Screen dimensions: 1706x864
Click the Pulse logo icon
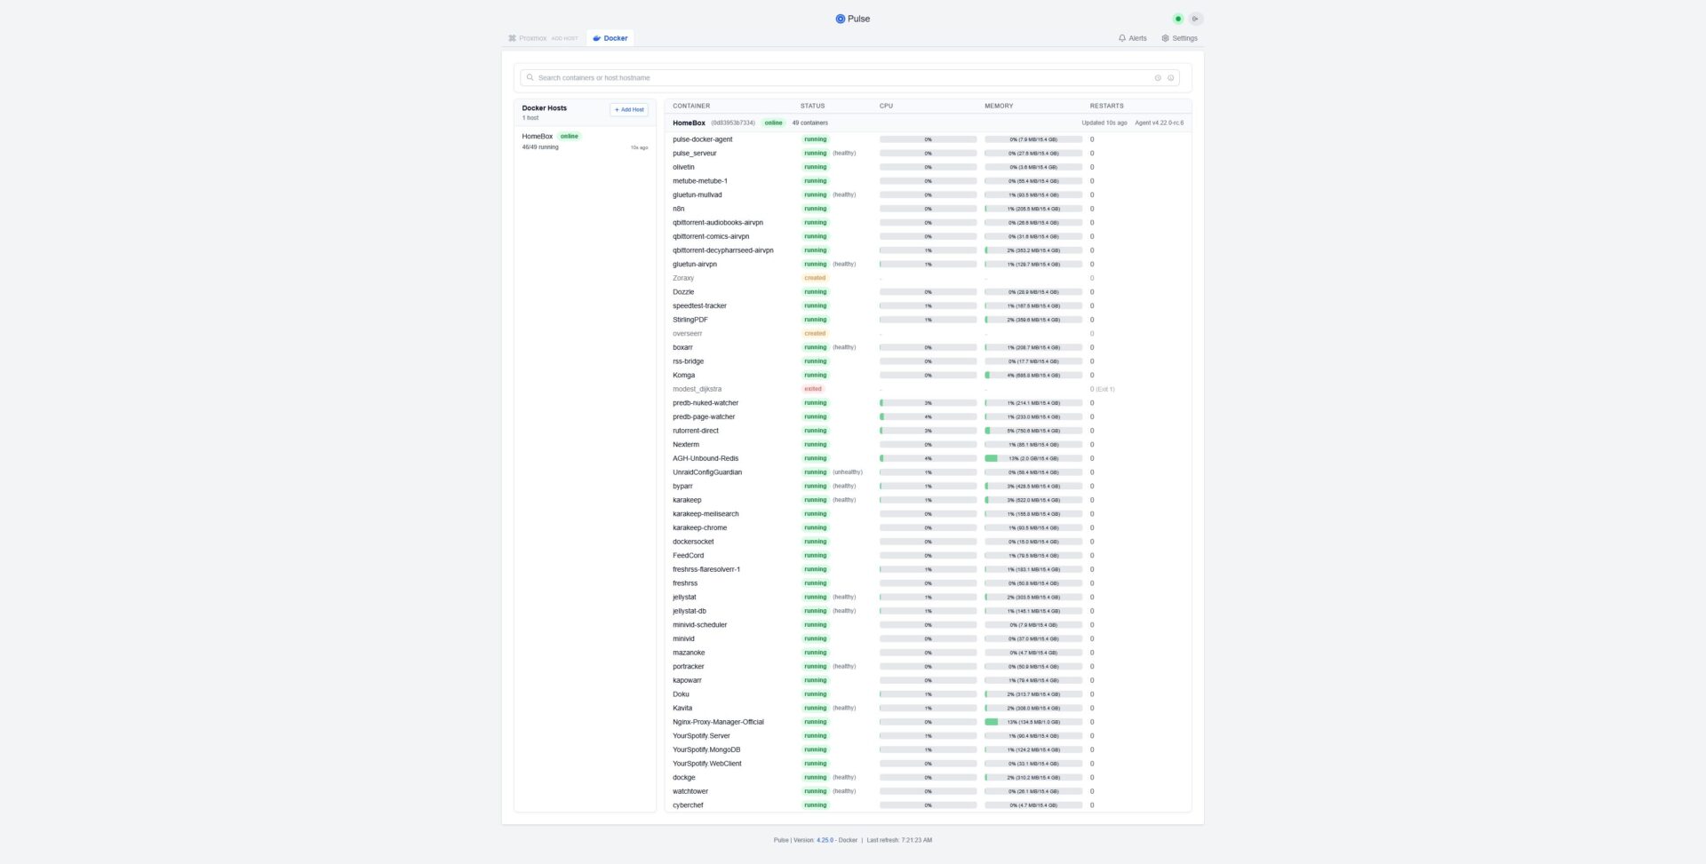[x=840, y=19]
